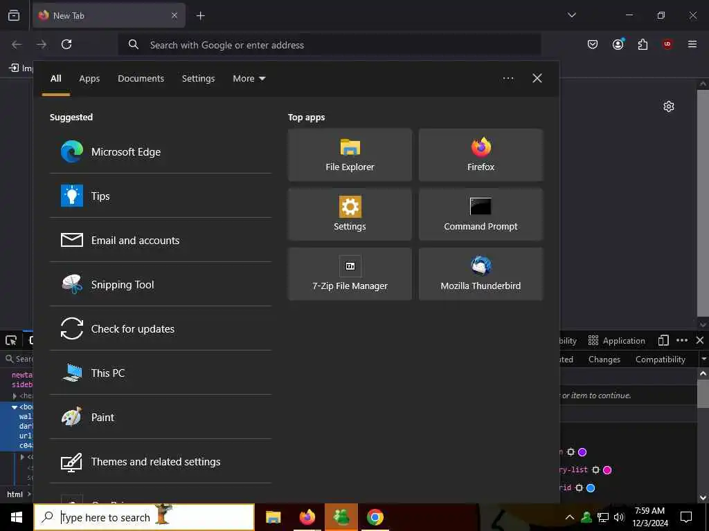Viewport: 709px width, 531px height.
Task: Launch Command Prompt top app tile
Action: click(481, 214)
